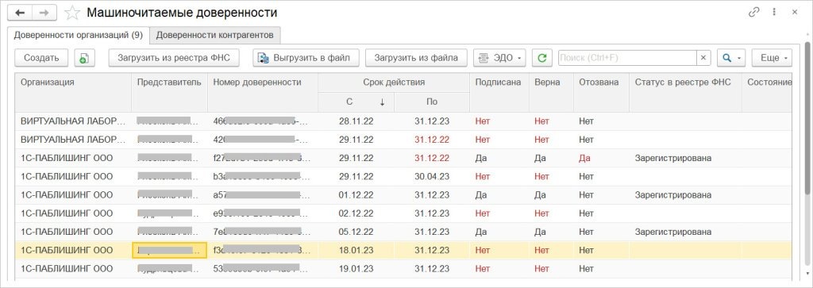This screenshot has height=288, width=813.
Task: Click the start date 19.01.23 cell
Action: pyautogui.click(x=356, y=269)
